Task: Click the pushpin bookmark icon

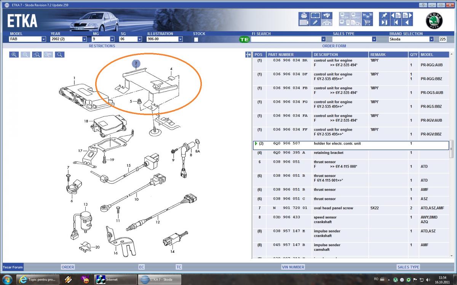Action: coord(384,15)
